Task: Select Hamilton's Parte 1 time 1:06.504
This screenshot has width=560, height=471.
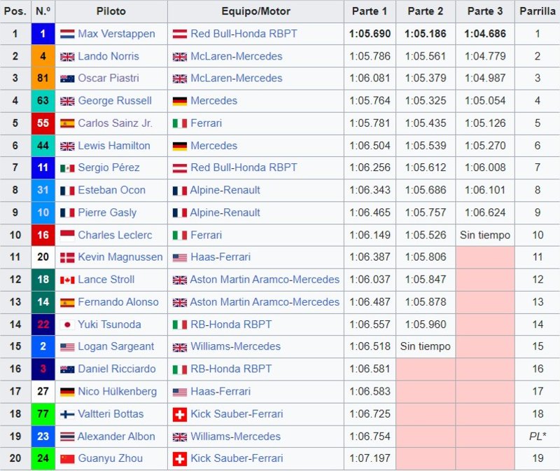Action: 370,146
